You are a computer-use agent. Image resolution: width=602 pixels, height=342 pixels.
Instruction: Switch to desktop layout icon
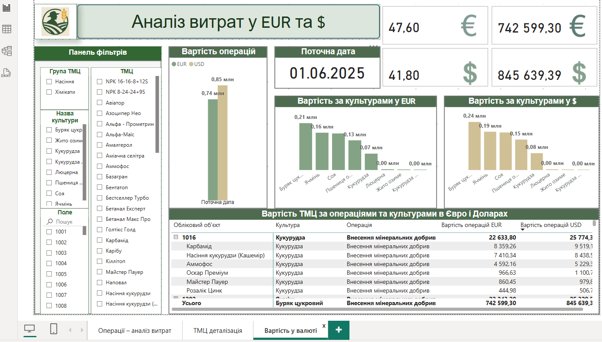pyautogui.click(x=30, y=329)
